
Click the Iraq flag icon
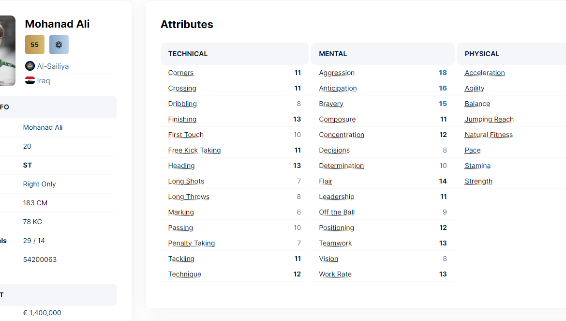(x=30, y=80)
